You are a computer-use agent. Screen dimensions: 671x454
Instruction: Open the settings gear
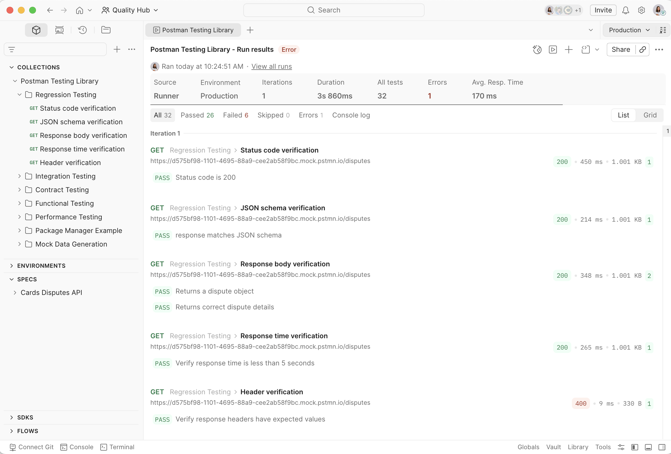(x=641, y=10)
